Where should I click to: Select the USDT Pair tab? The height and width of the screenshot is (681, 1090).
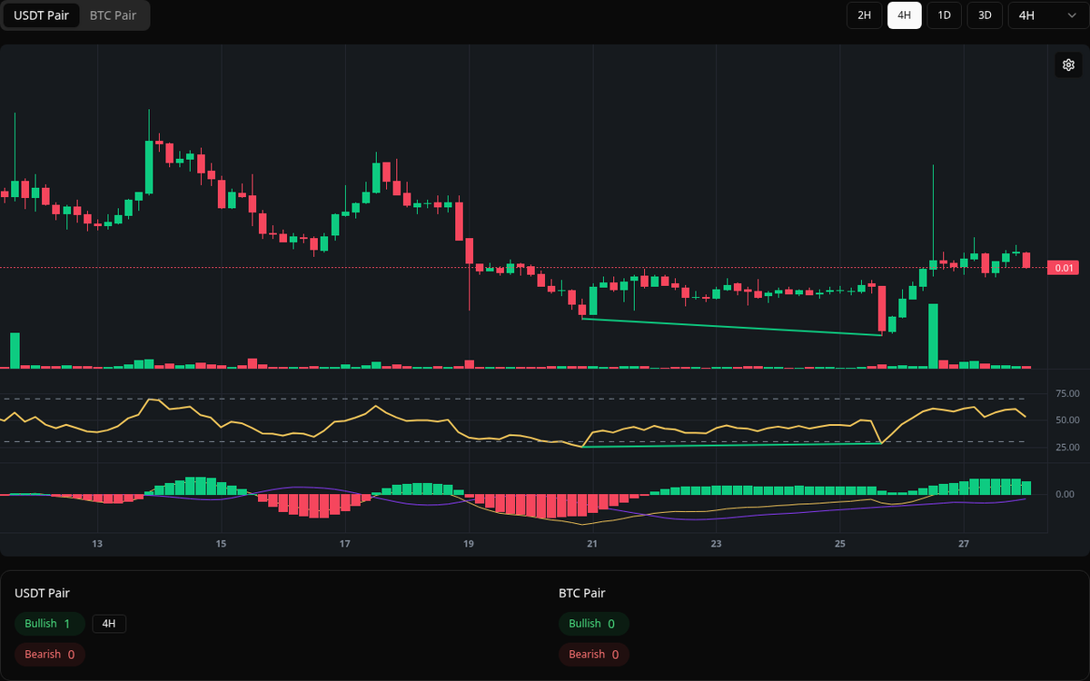(x=41, y=15)
